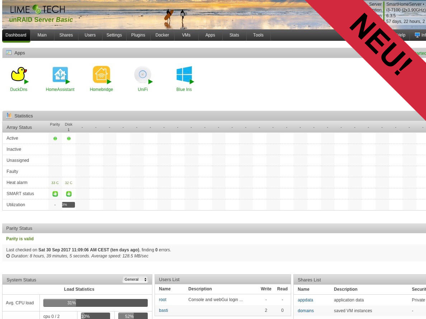426x319 pixels.
Task: Click the Disk 1 utilization bar
Action: coord(68,205)
